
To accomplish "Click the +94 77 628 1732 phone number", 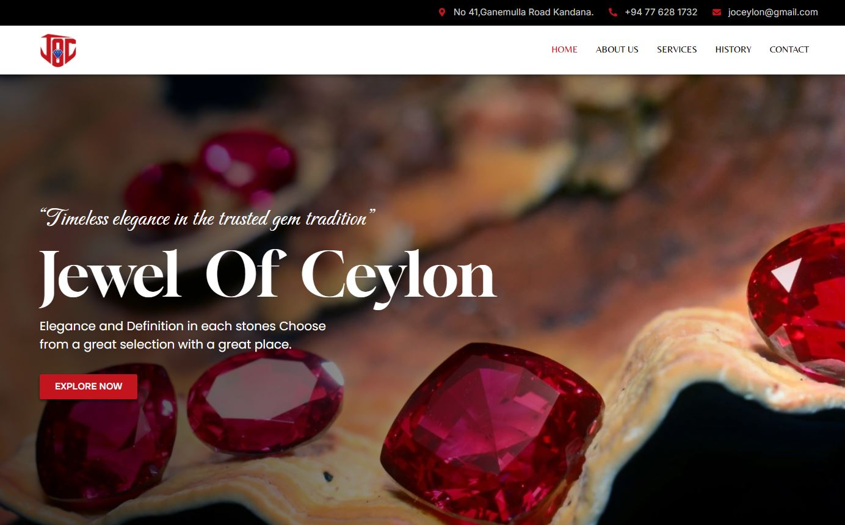I will coord(661,12).
